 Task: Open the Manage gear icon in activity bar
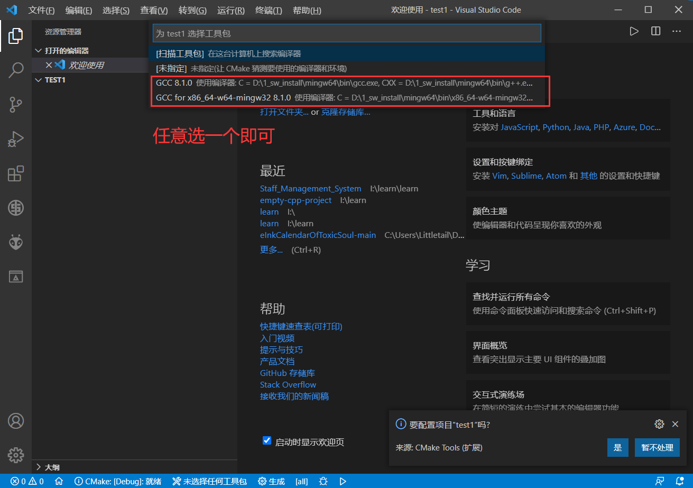point(16,455)
